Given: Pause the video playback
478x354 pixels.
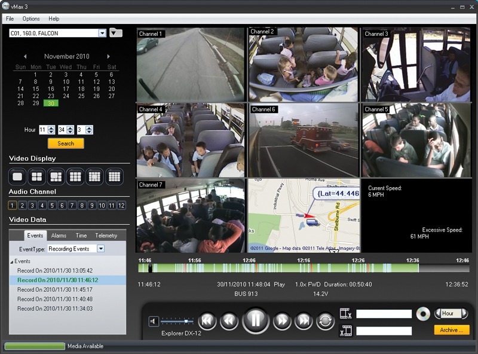Looking at the screenshot, I should click(x=256, y=321).
